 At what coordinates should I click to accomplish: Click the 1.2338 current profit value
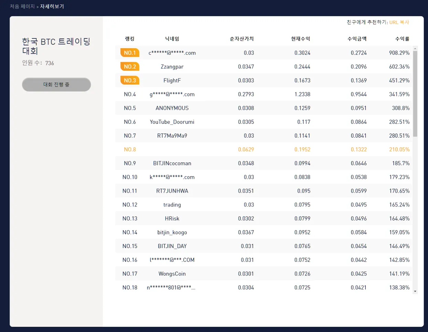(302, 94)
